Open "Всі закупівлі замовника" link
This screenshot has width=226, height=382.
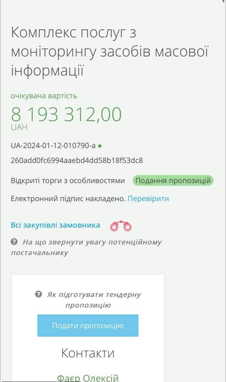[x=55, y=225]
